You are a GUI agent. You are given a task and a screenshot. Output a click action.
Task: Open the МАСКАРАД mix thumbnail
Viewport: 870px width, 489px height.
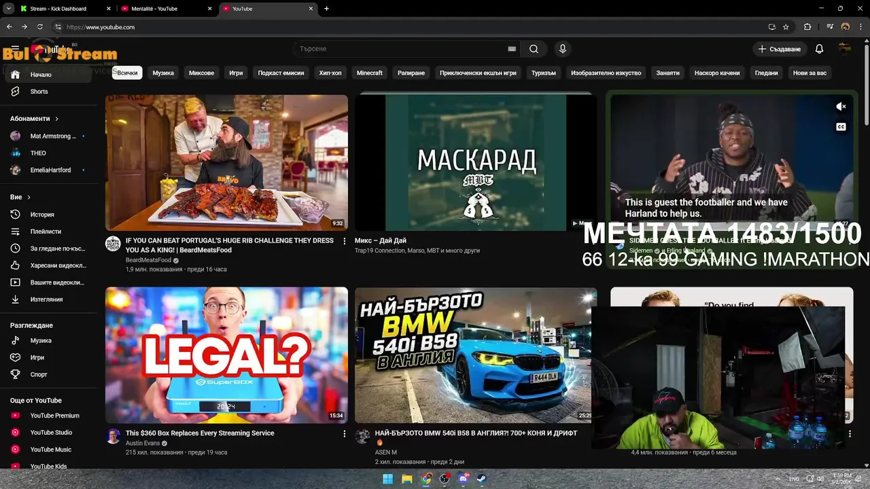(x=476, y=162)
